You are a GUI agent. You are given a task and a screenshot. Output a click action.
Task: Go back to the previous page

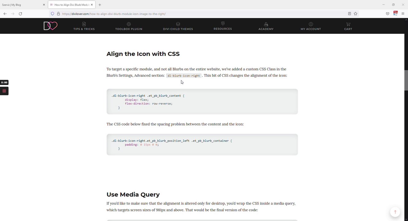click(5, 14)
